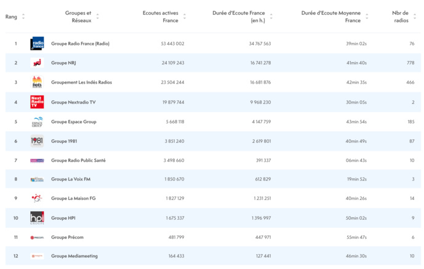Click the Next Radio TV logo
This screenshot has height=269, width=424.
point(37,102)
